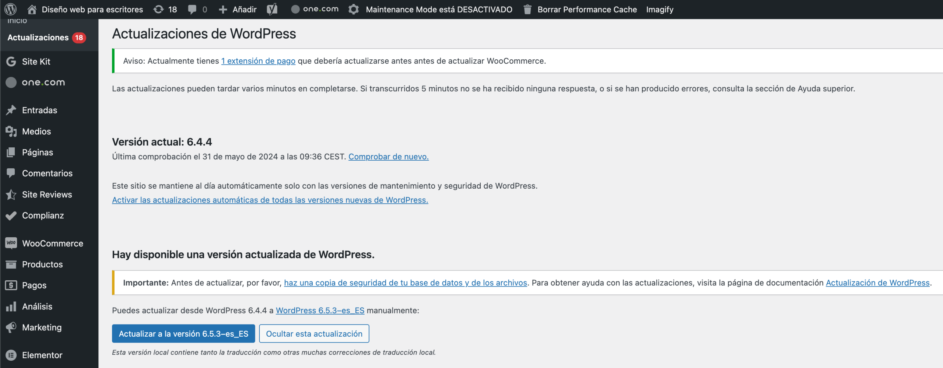Select the Medios sidebar icon
The height and width of the screenshot is (368, 943).
click(11, 131)
